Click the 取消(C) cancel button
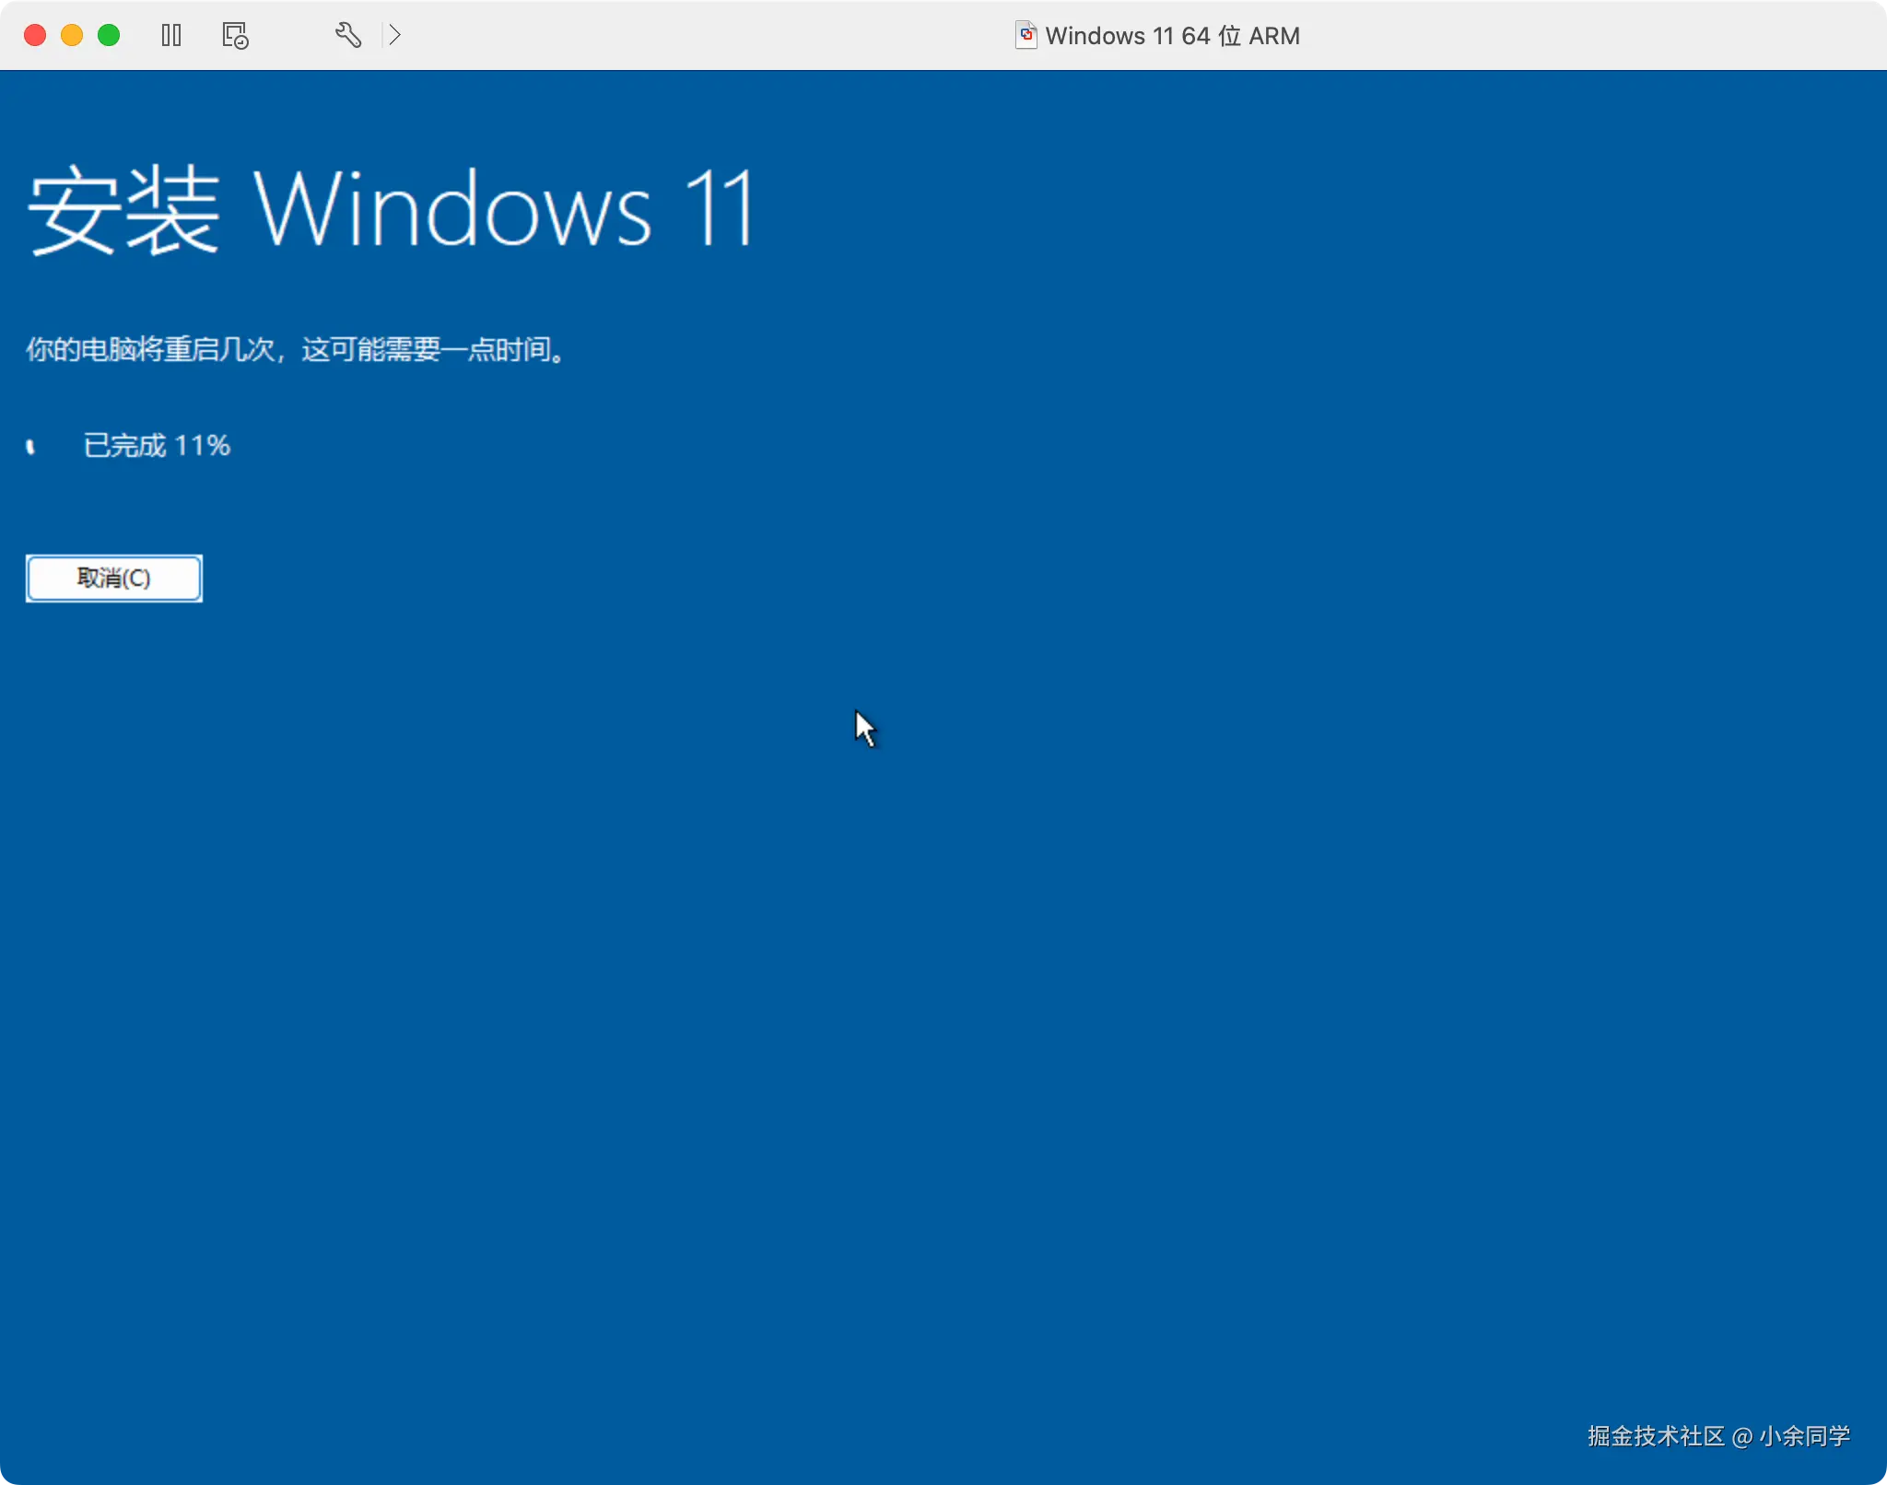1887x1485 pixels. 113,579
